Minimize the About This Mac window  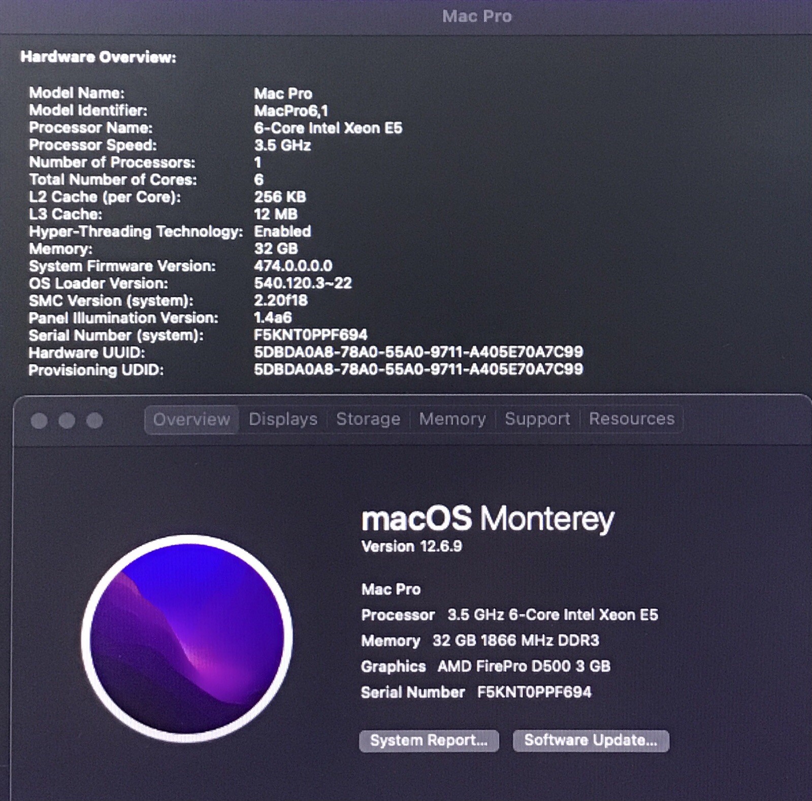(x=67, y=421)
